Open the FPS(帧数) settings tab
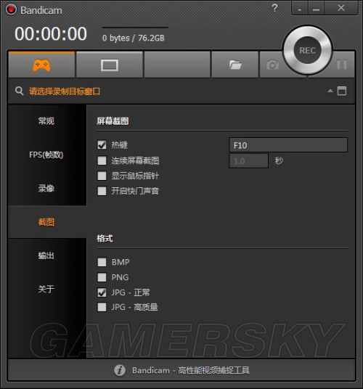The height and width of the screenshot is (389, 363). pyautogui.click(x=46, y=155)
